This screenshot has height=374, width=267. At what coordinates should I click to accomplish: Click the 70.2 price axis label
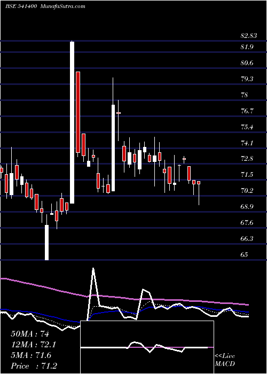[x=247, y=191]
